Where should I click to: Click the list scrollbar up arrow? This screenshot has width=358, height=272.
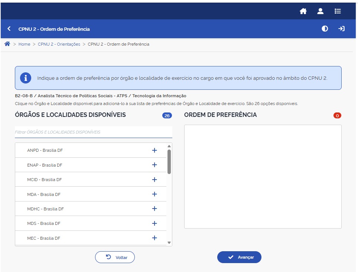[169, 146]
